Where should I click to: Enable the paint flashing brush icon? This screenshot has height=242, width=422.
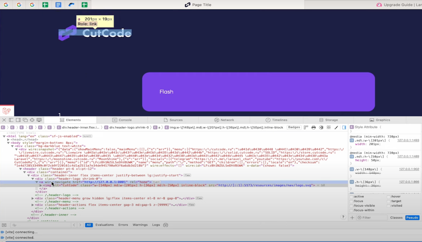336,127
